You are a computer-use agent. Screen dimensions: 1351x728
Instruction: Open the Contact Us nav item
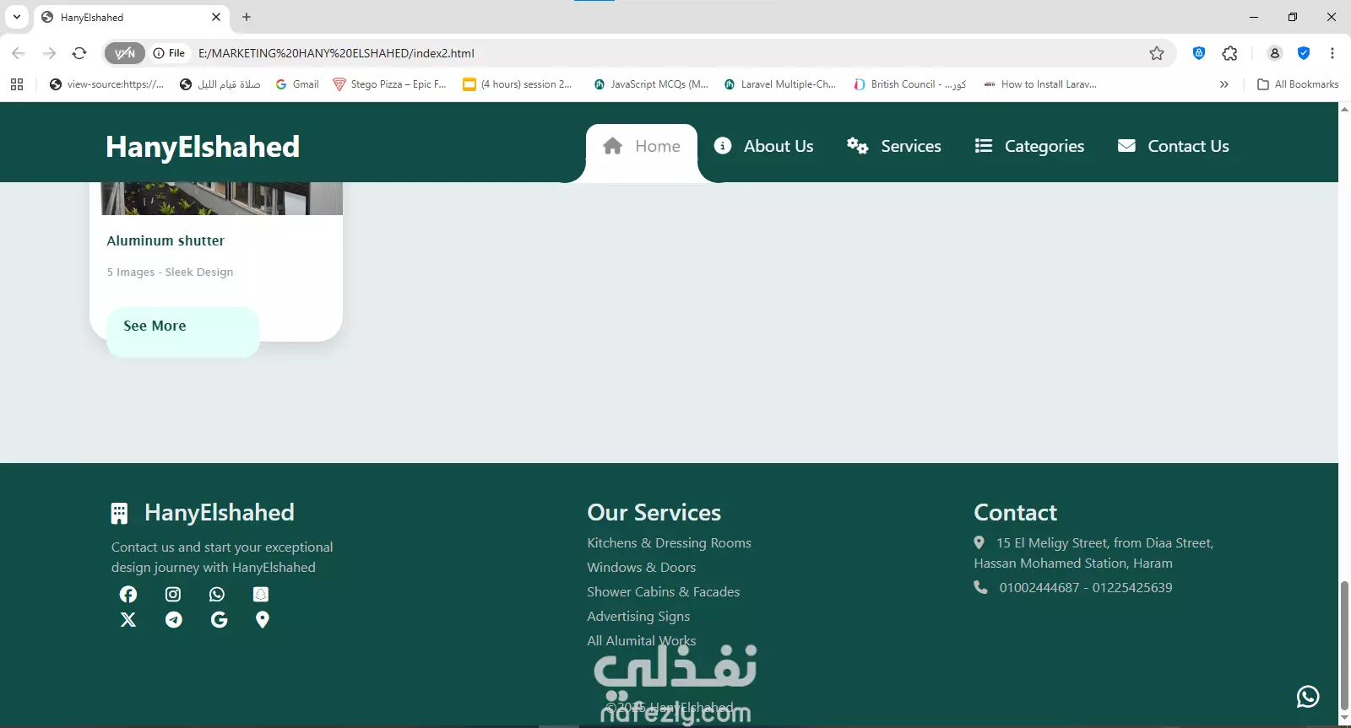tap(1174, 146)
